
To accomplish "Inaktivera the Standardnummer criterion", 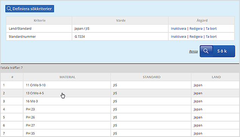I will 178,37.
